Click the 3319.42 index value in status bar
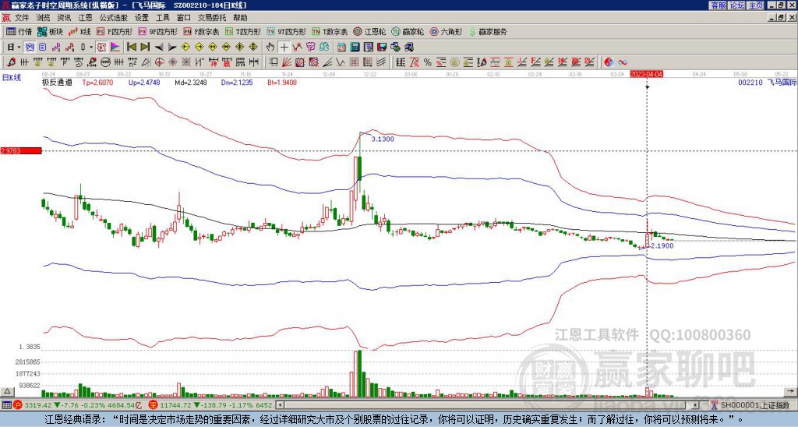The image size is (798, 427). [x=38, y=405]
